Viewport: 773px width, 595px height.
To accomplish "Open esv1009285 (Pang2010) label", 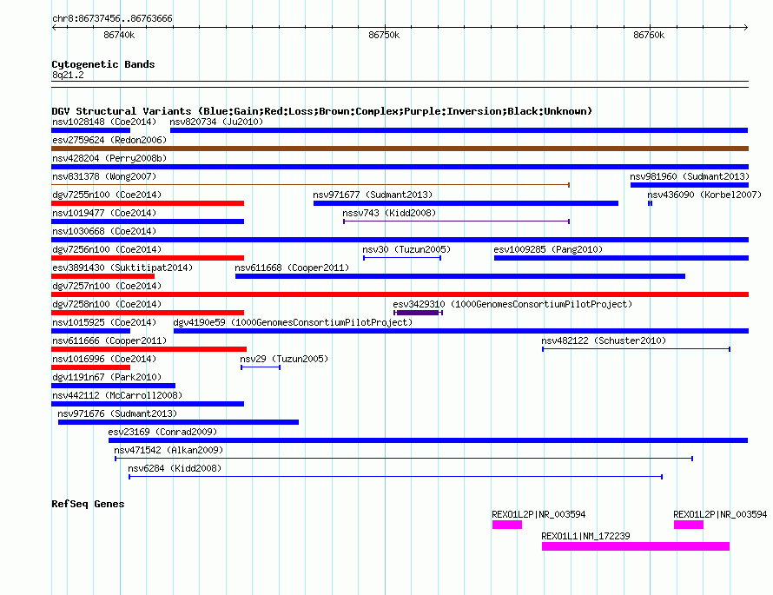I will [548, 249].
